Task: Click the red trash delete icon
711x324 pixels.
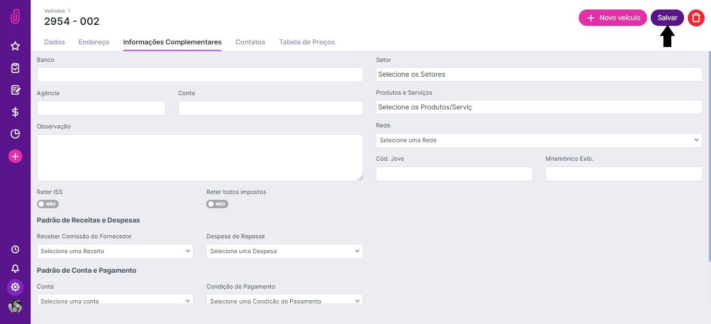Action: (696, 17)
